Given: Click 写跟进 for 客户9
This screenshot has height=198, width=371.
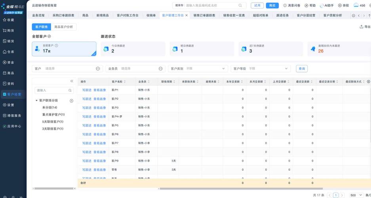Looking at the screenshot, I should 87,161.
